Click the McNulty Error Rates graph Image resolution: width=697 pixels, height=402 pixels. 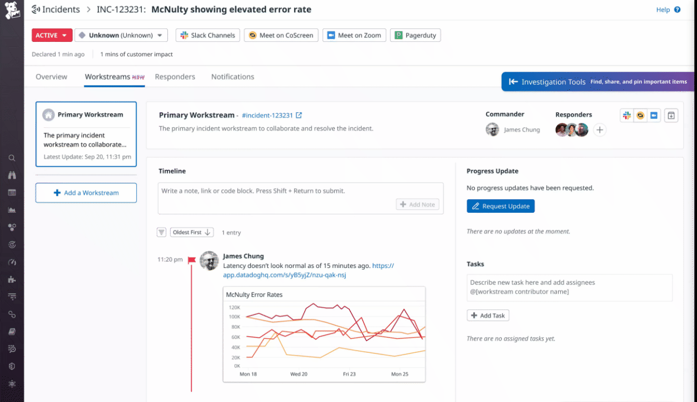pos(324,334)
